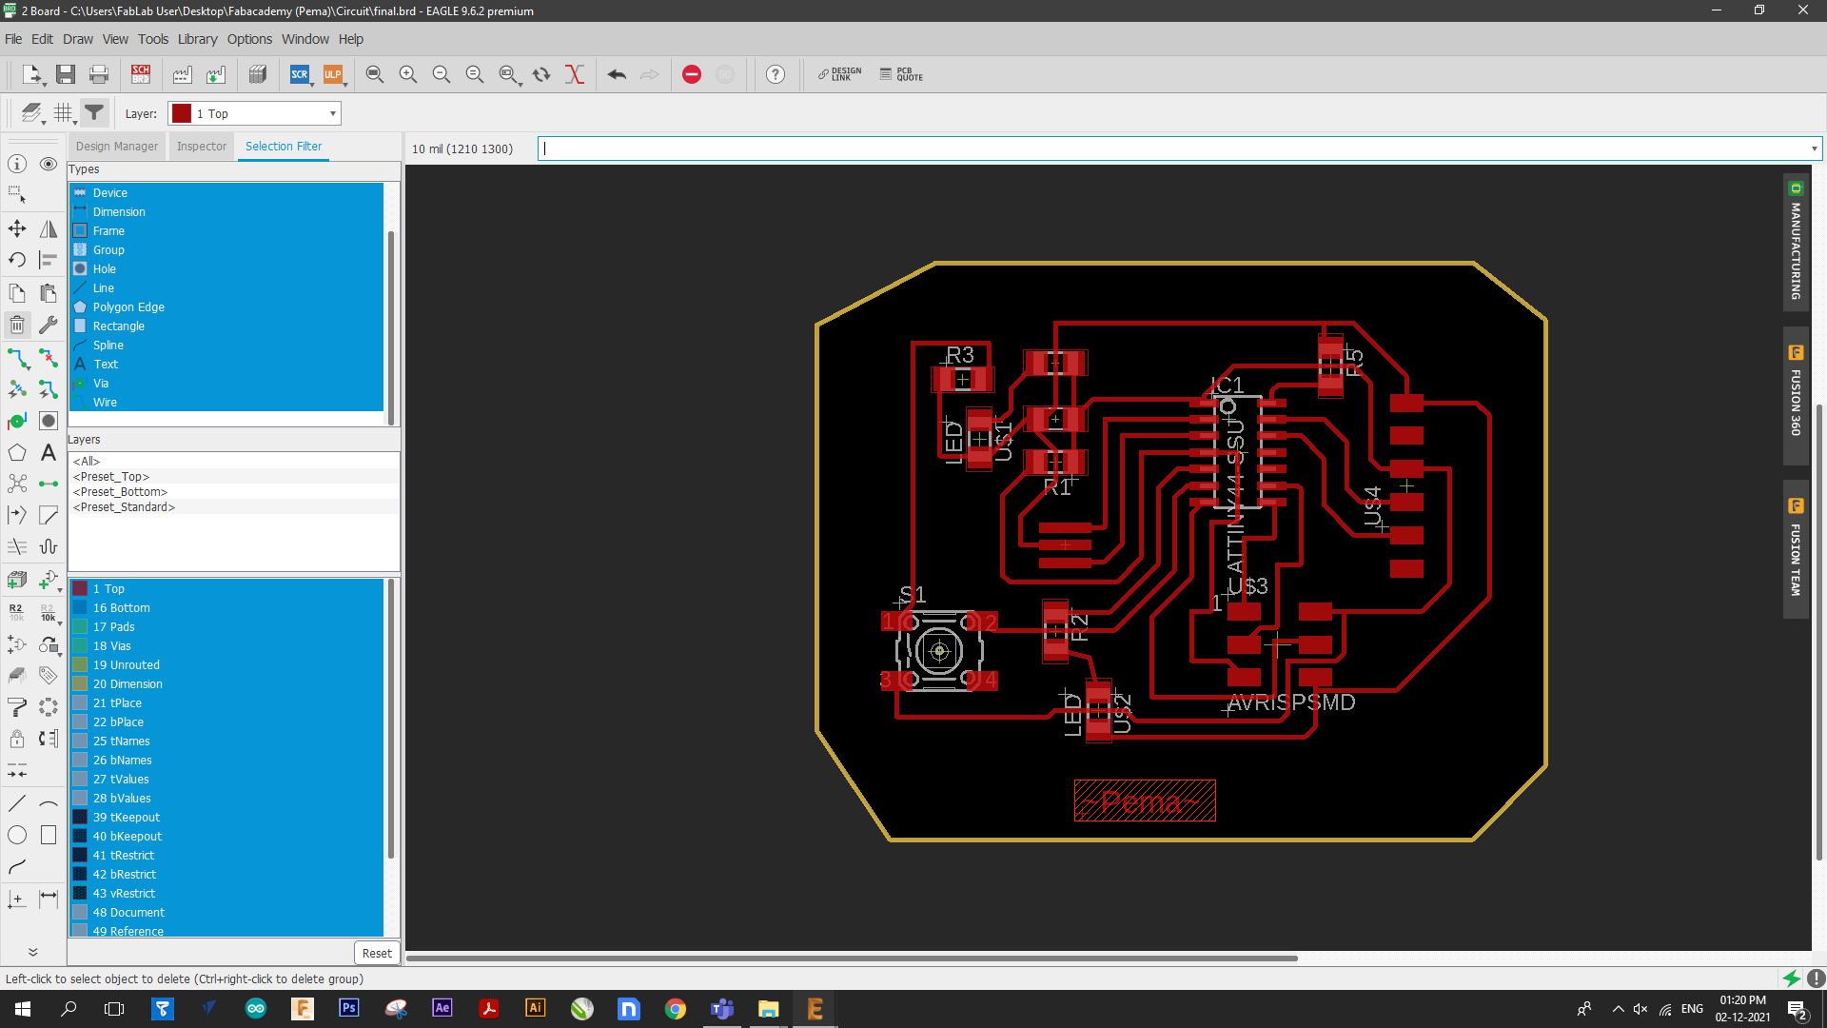The height and width of the screenshot is (1028, 1827).
Task: Select the Circle drawing tool
Action: pyautogui.click(x=17, y=836)
